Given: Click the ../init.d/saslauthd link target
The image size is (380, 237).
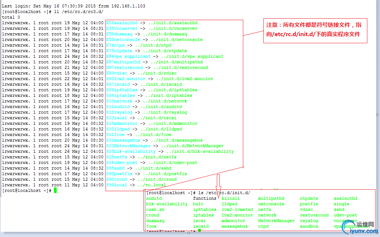Looking at the screenshot, I should click(x=173, y=23).
